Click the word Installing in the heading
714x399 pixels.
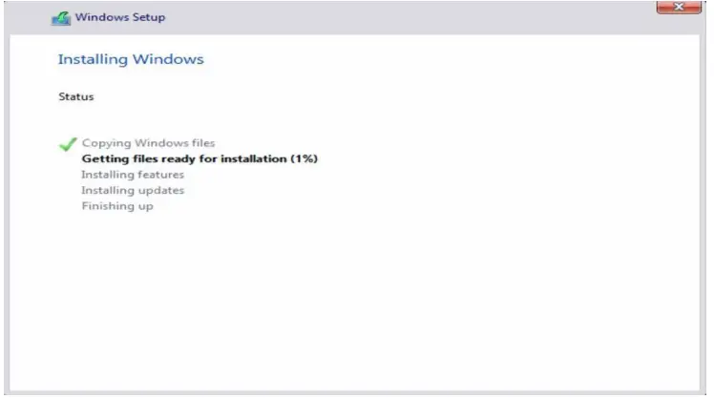click(93, 59)
